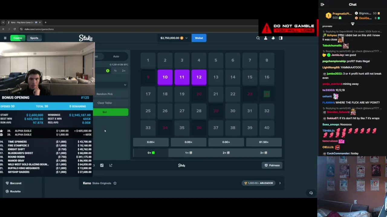Click the ROUND ROBIN bonus row
Screen dimensions: 387x217
point(46,157)
